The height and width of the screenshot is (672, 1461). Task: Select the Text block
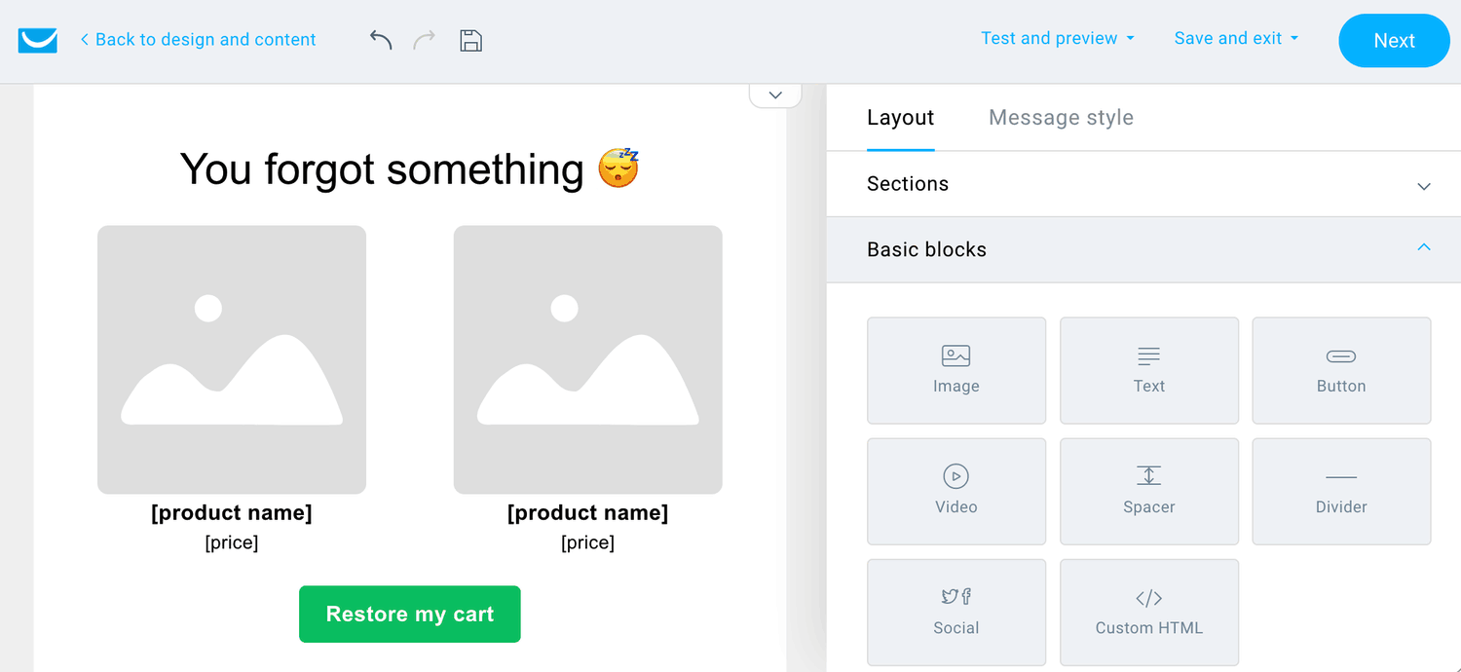[x=1149, y=370]
